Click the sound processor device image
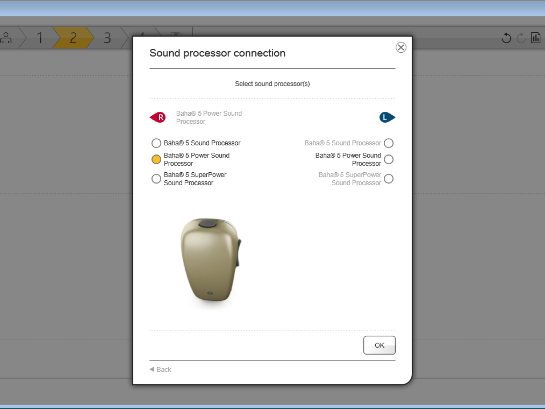 pos(211,260)
